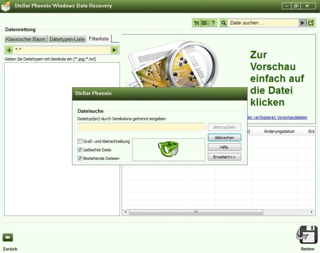Minimize the Stellar Phoenix window
Image resolution: width=320 pixels, height=253 pixels.
[286, 6]
